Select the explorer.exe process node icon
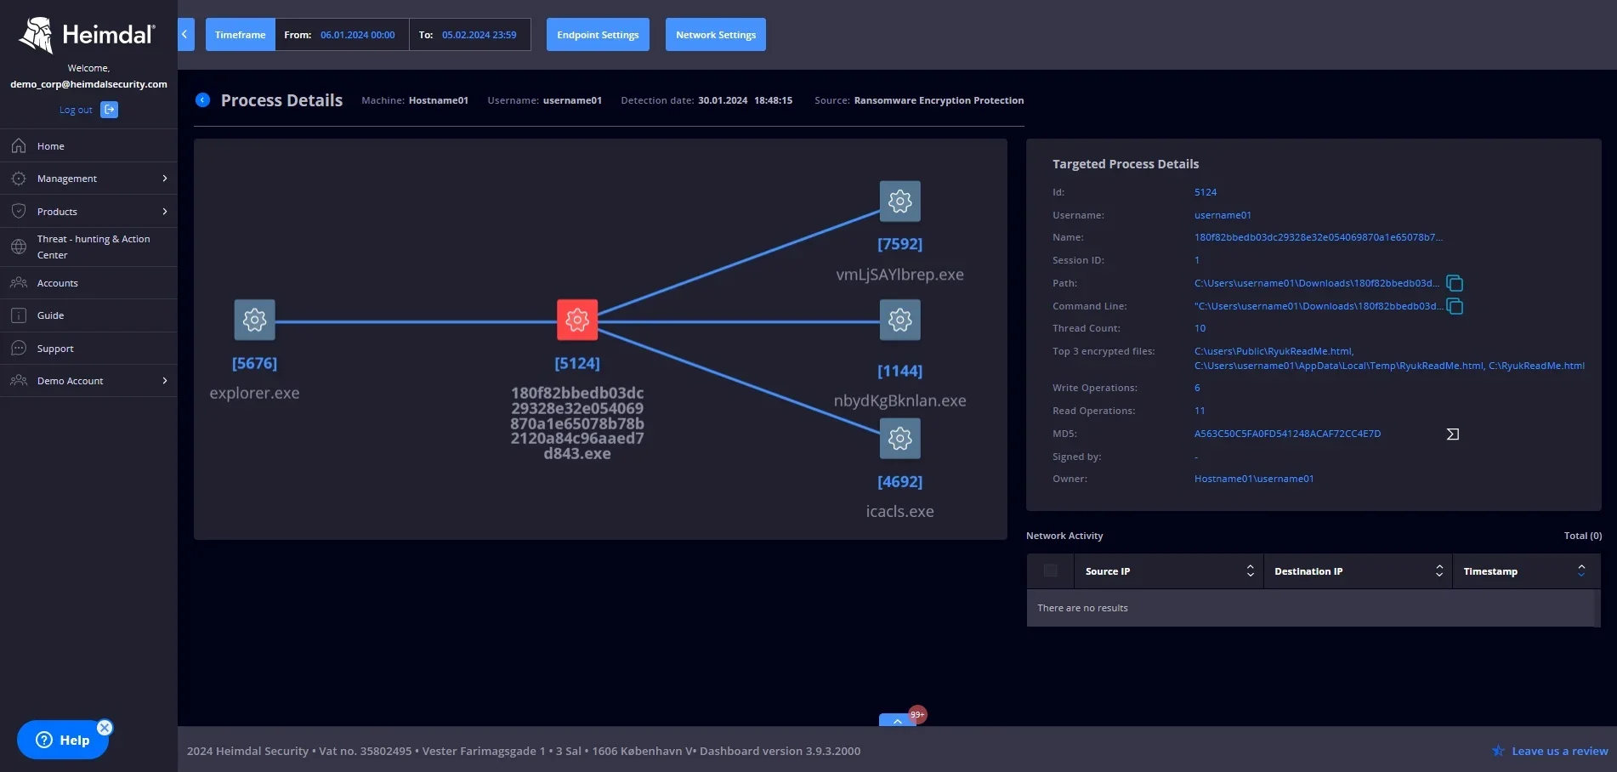Image resolution: width=1617 pixels, height=772 pixels. [254, 320]
